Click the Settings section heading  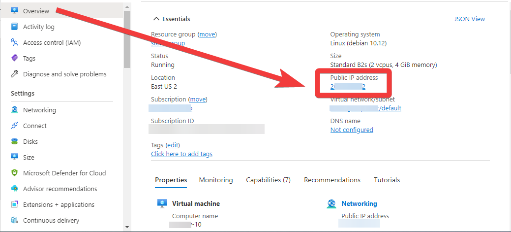[x=23, y=93]
